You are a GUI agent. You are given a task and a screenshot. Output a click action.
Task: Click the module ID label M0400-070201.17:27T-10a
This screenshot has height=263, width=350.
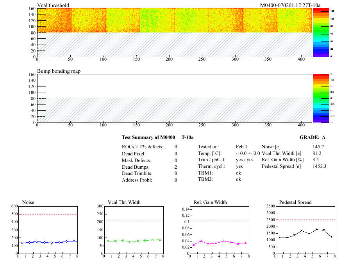pyautogui.click(x=290, y=5)
